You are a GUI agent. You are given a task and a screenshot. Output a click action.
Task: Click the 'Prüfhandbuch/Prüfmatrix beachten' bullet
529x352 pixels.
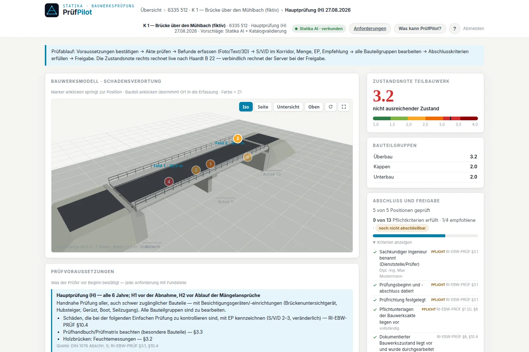pyautogui.click(x=133, y=332)
